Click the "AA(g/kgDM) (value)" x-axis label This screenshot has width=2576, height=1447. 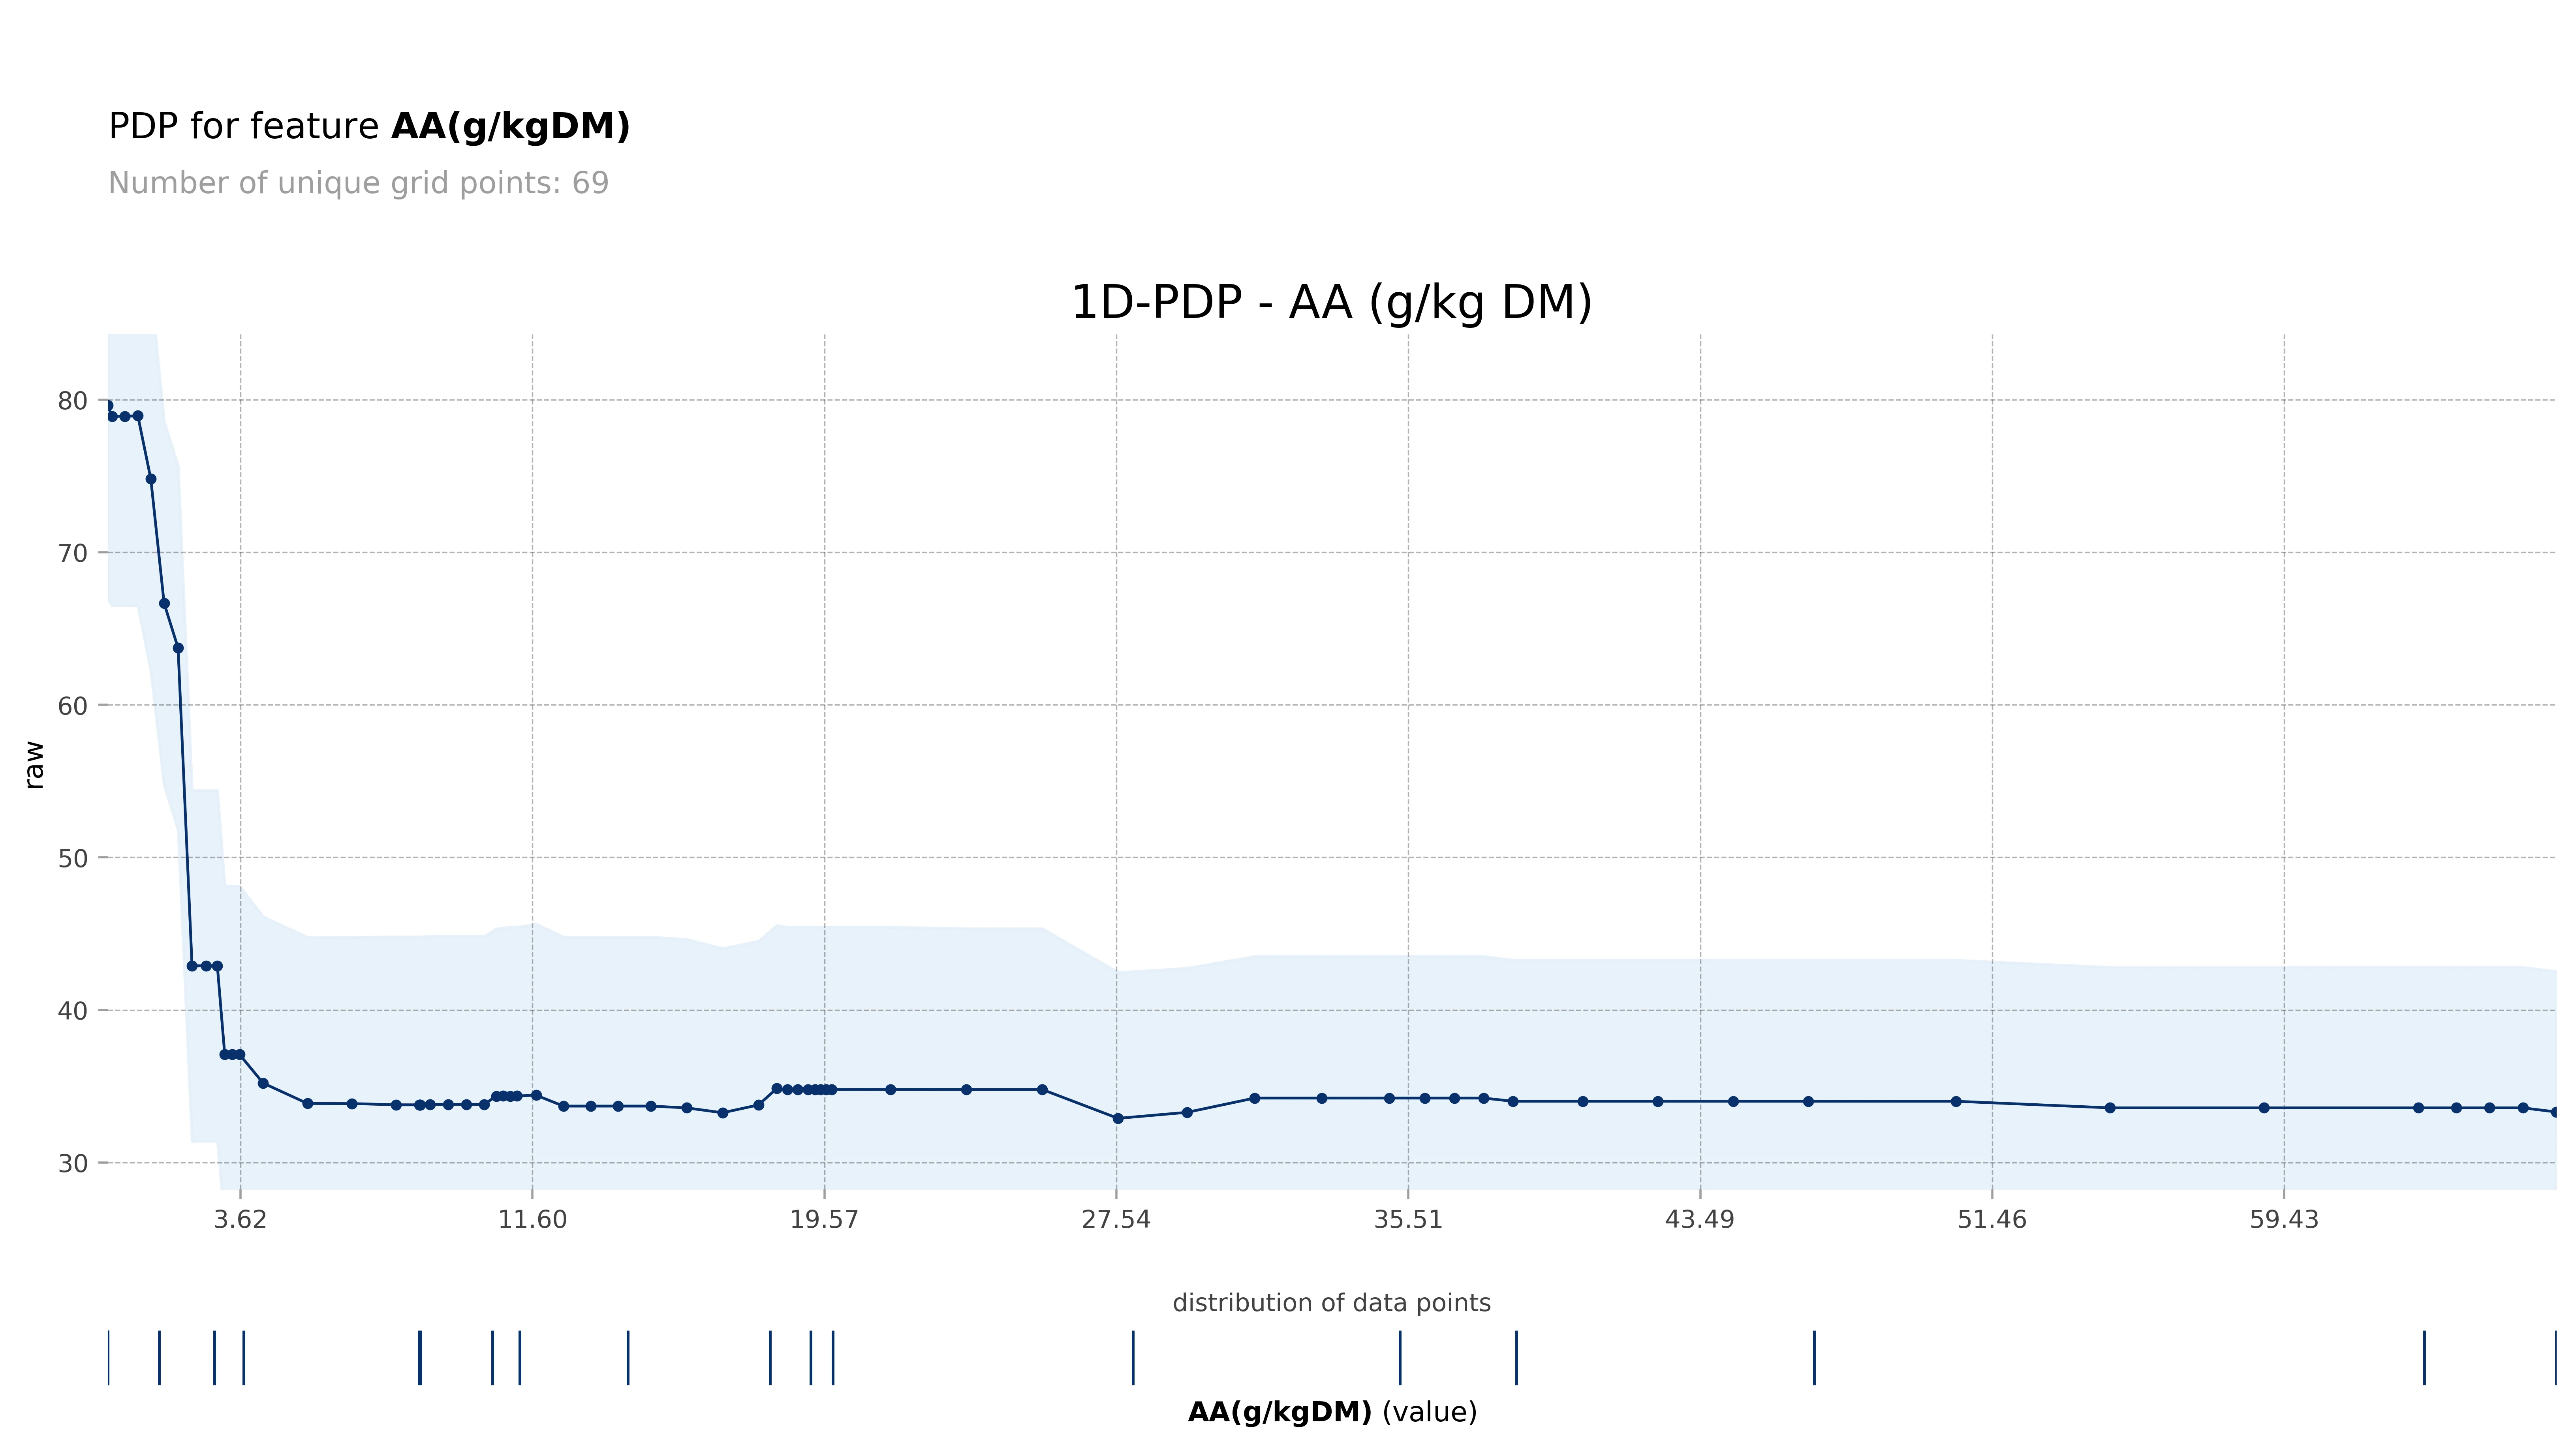point(1331,1413)
